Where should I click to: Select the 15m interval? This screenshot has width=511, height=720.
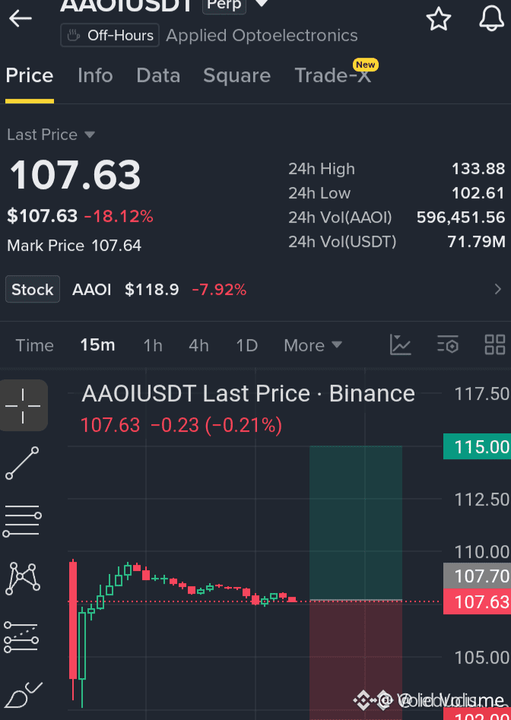97,345
